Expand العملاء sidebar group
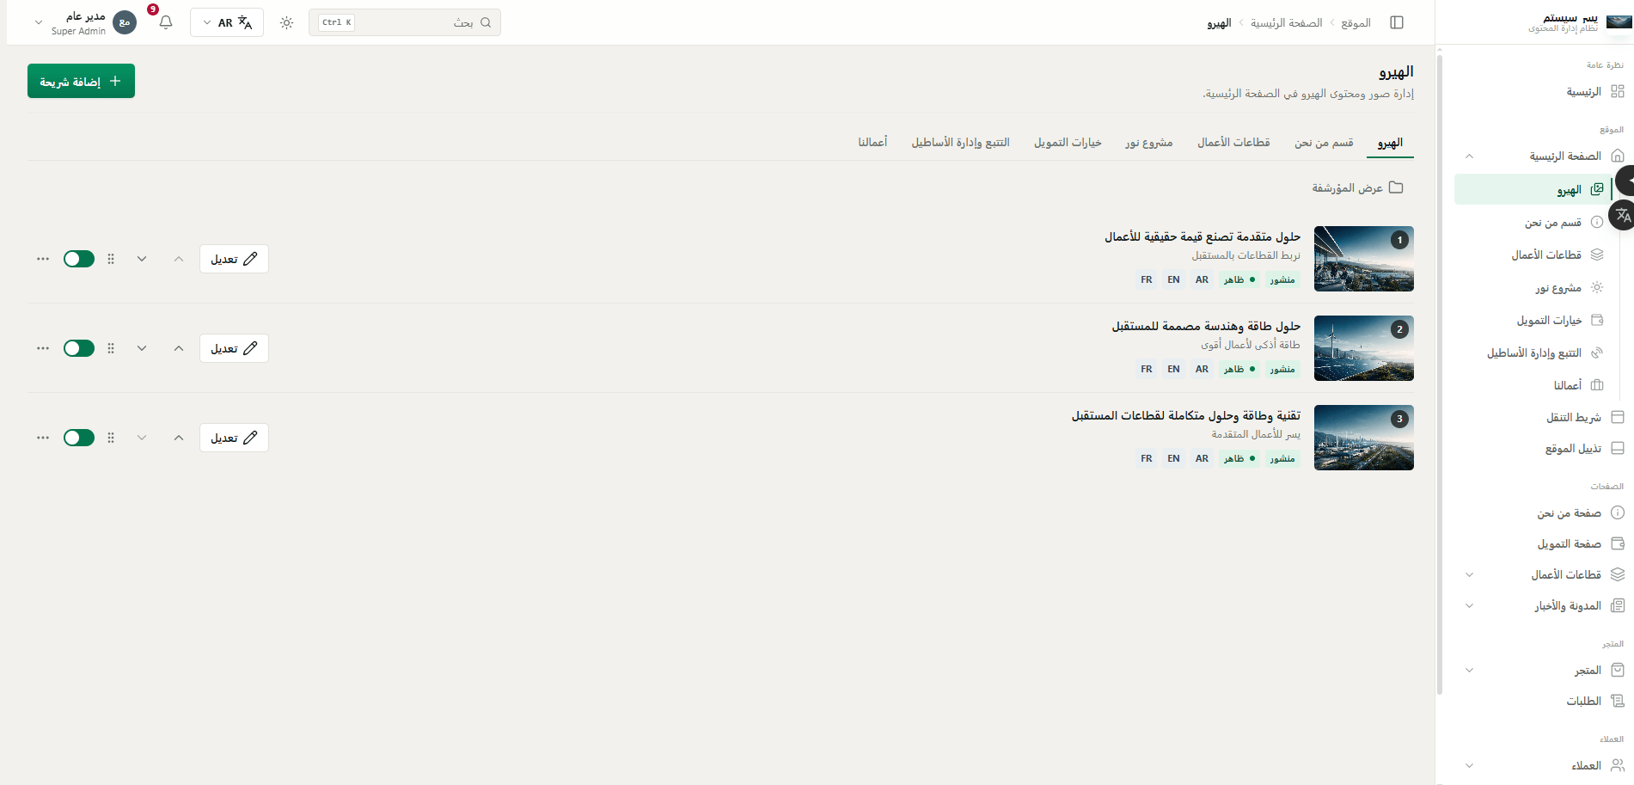 click(x=1469, y=765)
